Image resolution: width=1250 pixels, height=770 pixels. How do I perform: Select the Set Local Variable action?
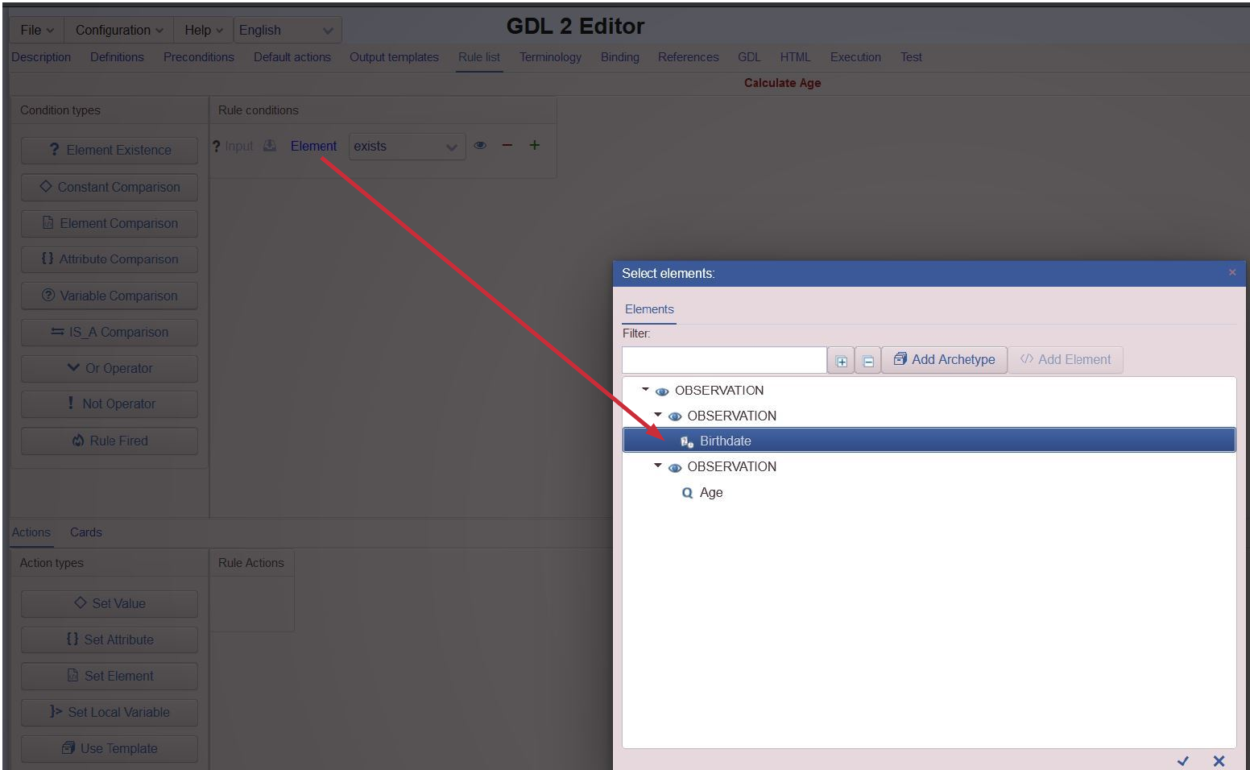click(x=109, y=712)
